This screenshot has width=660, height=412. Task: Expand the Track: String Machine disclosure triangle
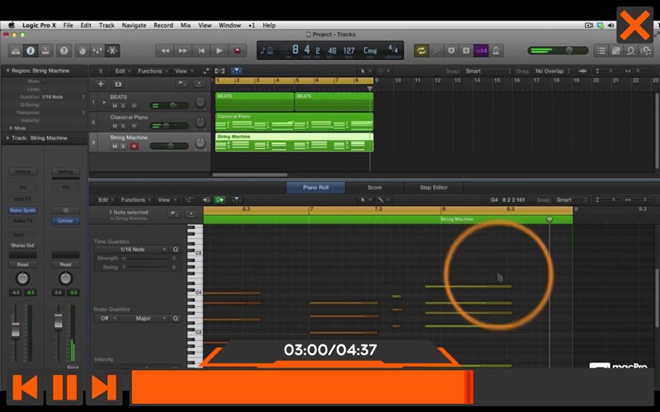pos(7,138)
